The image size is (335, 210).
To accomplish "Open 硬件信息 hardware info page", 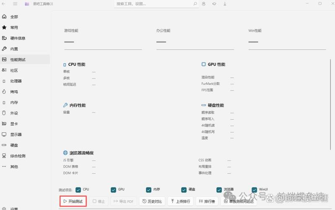I will [25, 38].
